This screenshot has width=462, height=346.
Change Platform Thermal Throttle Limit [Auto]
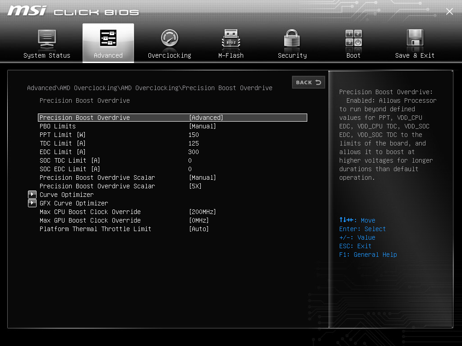point(199,228)
